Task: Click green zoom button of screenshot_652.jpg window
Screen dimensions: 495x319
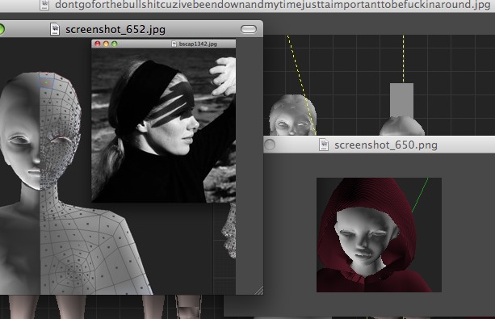Action: point(2,29)
